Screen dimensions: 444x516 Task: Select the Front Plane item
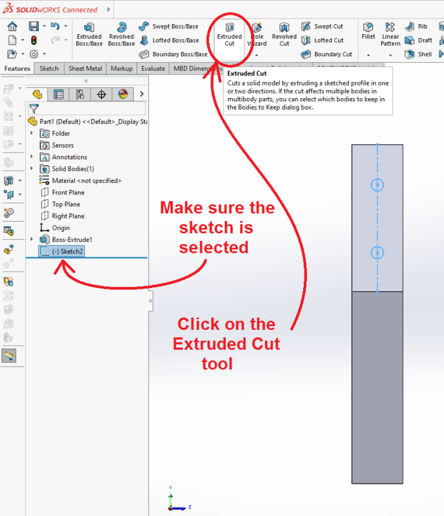click(x=68, y=192)
